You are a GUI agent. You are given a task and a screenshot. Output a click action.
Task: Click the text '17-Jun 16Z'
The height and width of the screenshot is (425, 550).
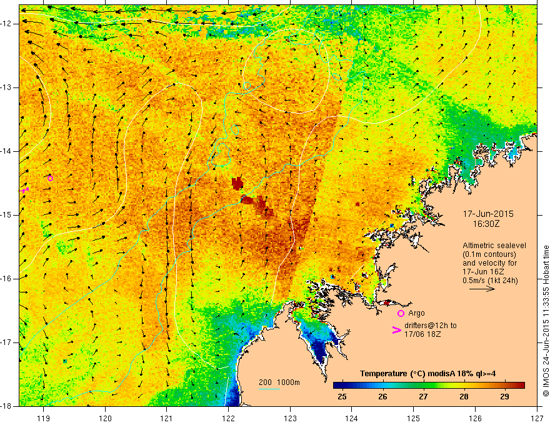point(483,272)
